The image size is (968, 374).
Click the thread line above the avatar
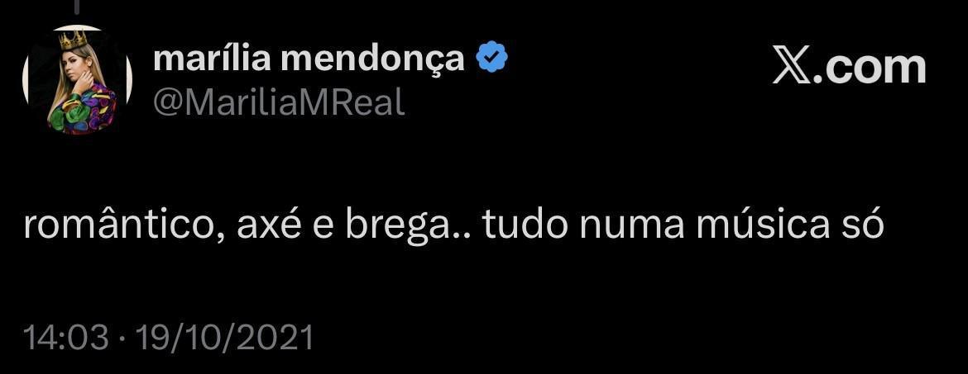(77, 6)
